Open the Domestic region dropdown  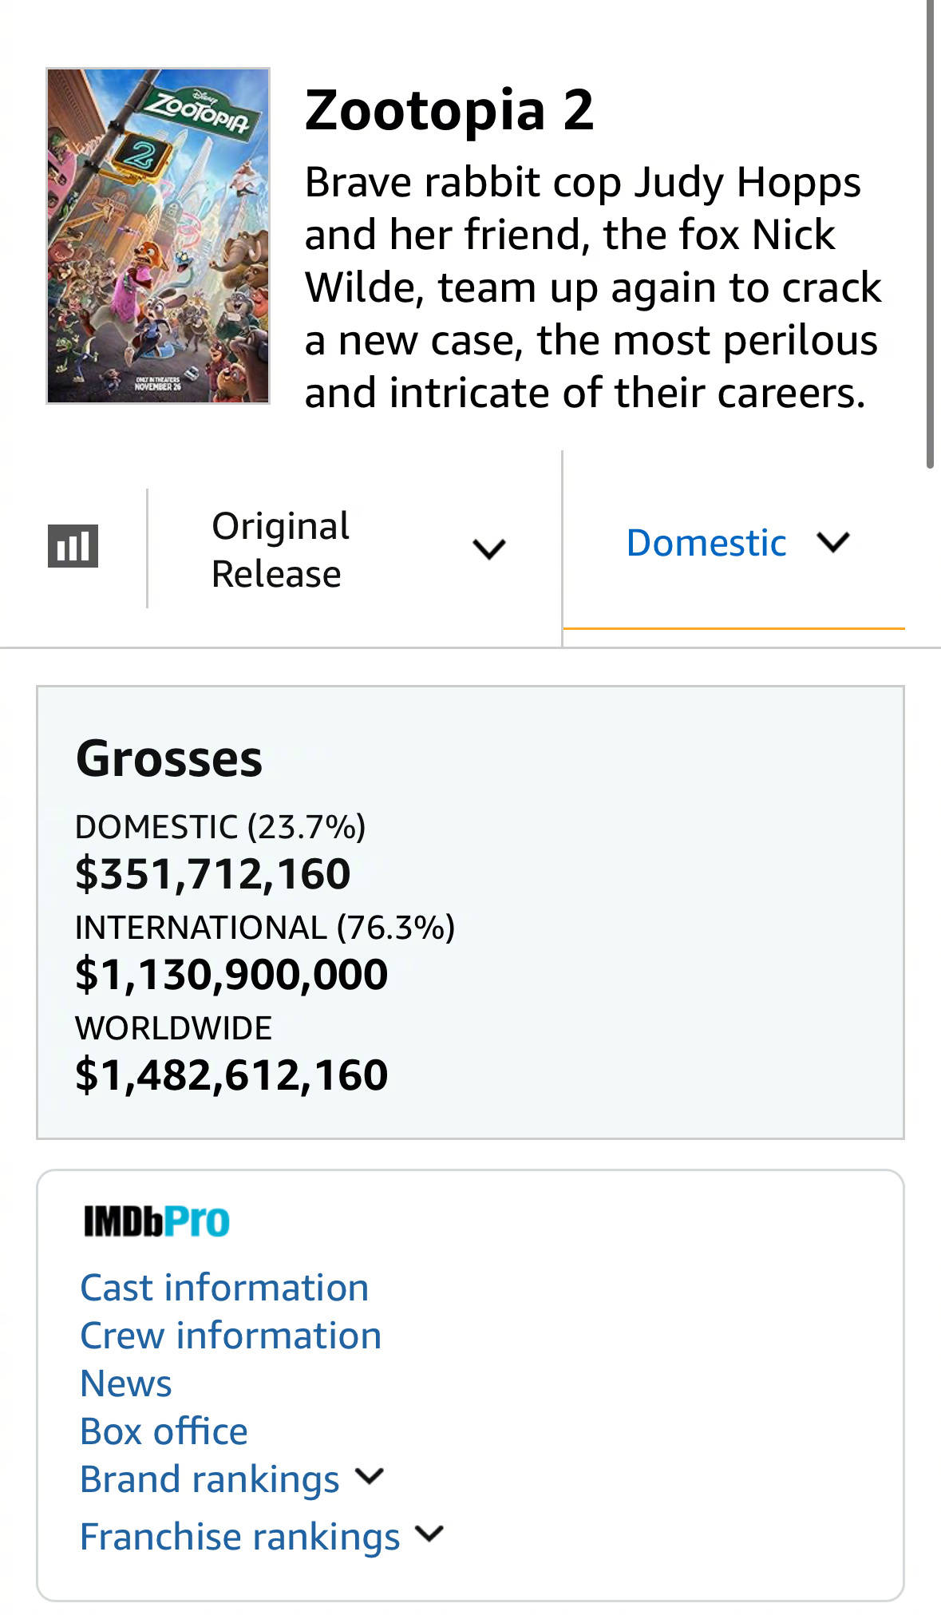coord(706,544)
